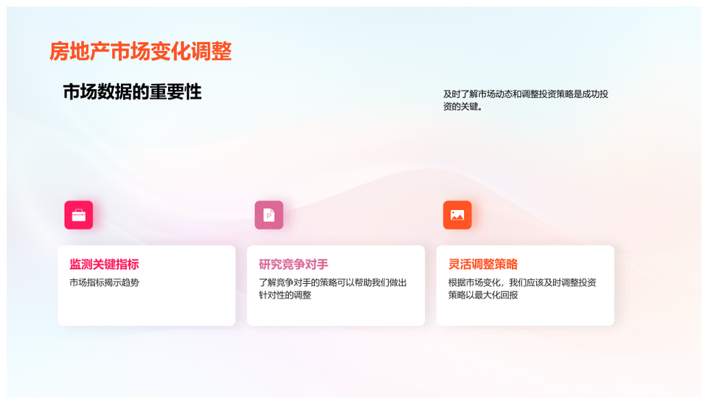
Task: Click the pink briefcase icon
Action: click(x=78, y=215)
